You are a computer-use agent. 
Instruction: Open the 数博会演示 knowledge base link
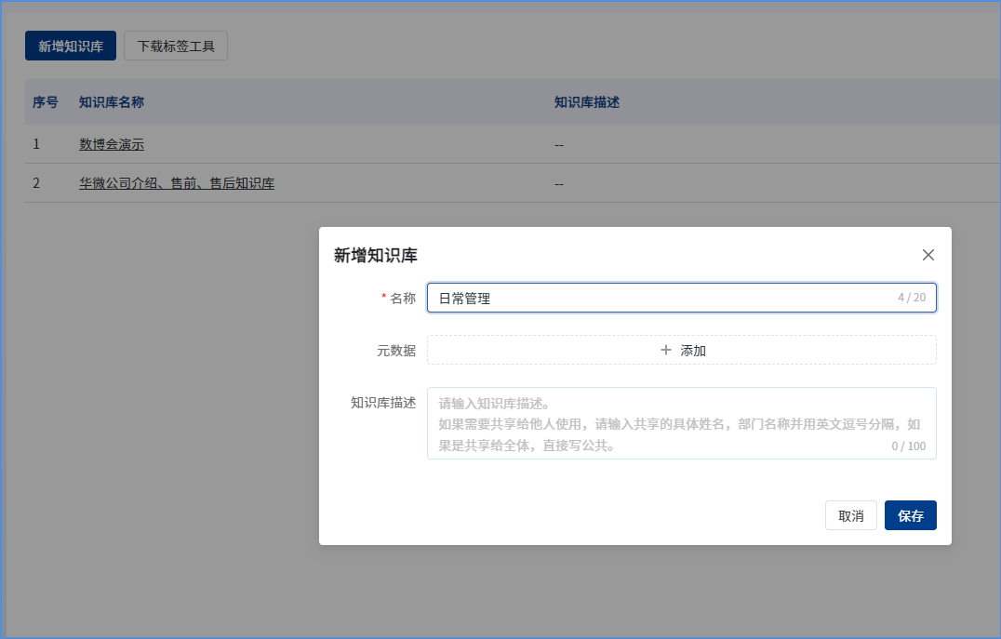[112, 144]
